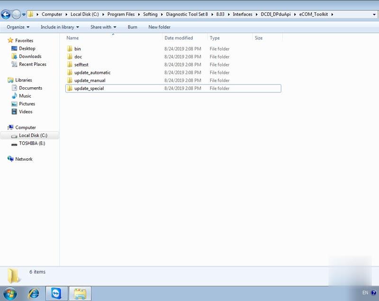Select Documents under Libraries
The height and width of the screenshot is (301, 379).
click(30, 88)
